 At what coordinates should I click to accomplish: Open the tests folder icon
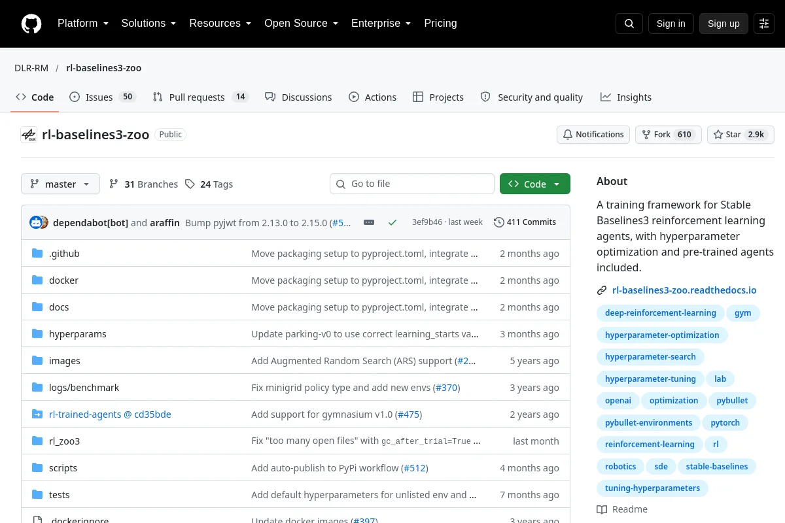37,495
